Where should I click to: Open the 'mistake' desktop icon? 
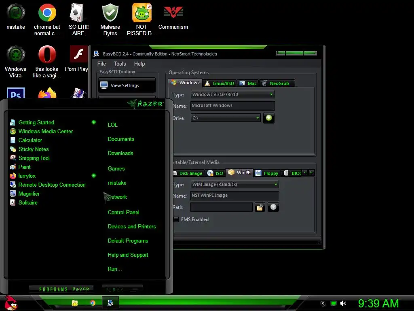click(x=16, y=16)
